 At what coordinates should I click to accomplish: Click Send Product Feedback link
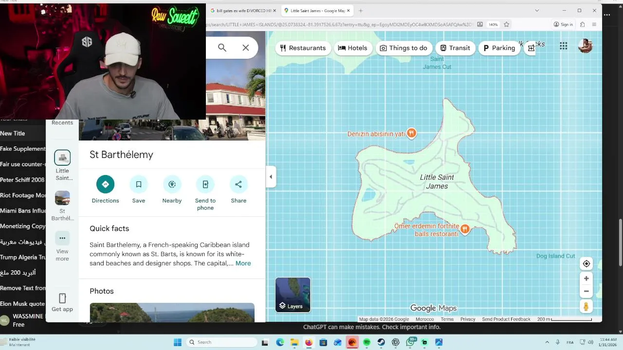click(506, 319)
